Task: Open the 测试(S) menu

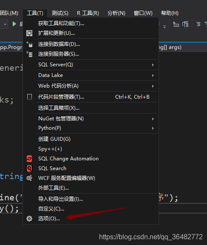Action: click(x=60, y=13)
